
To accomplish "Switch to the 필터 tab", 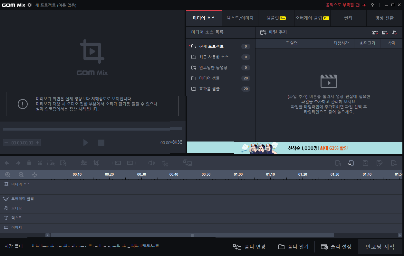I will [348, 18].
